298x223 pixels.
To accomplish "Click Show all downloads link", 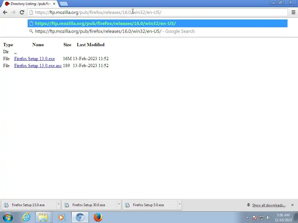I will tap(269, 205).
